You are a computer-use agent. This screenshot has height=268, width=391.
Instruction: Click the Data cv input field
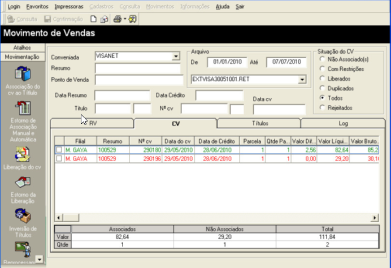tap(279, 109)
